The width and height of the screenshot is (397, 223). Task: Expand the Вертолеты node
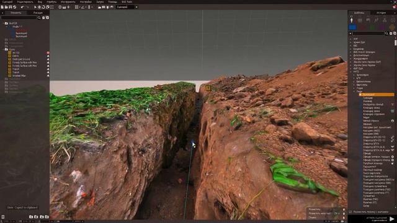click(354, 85)
